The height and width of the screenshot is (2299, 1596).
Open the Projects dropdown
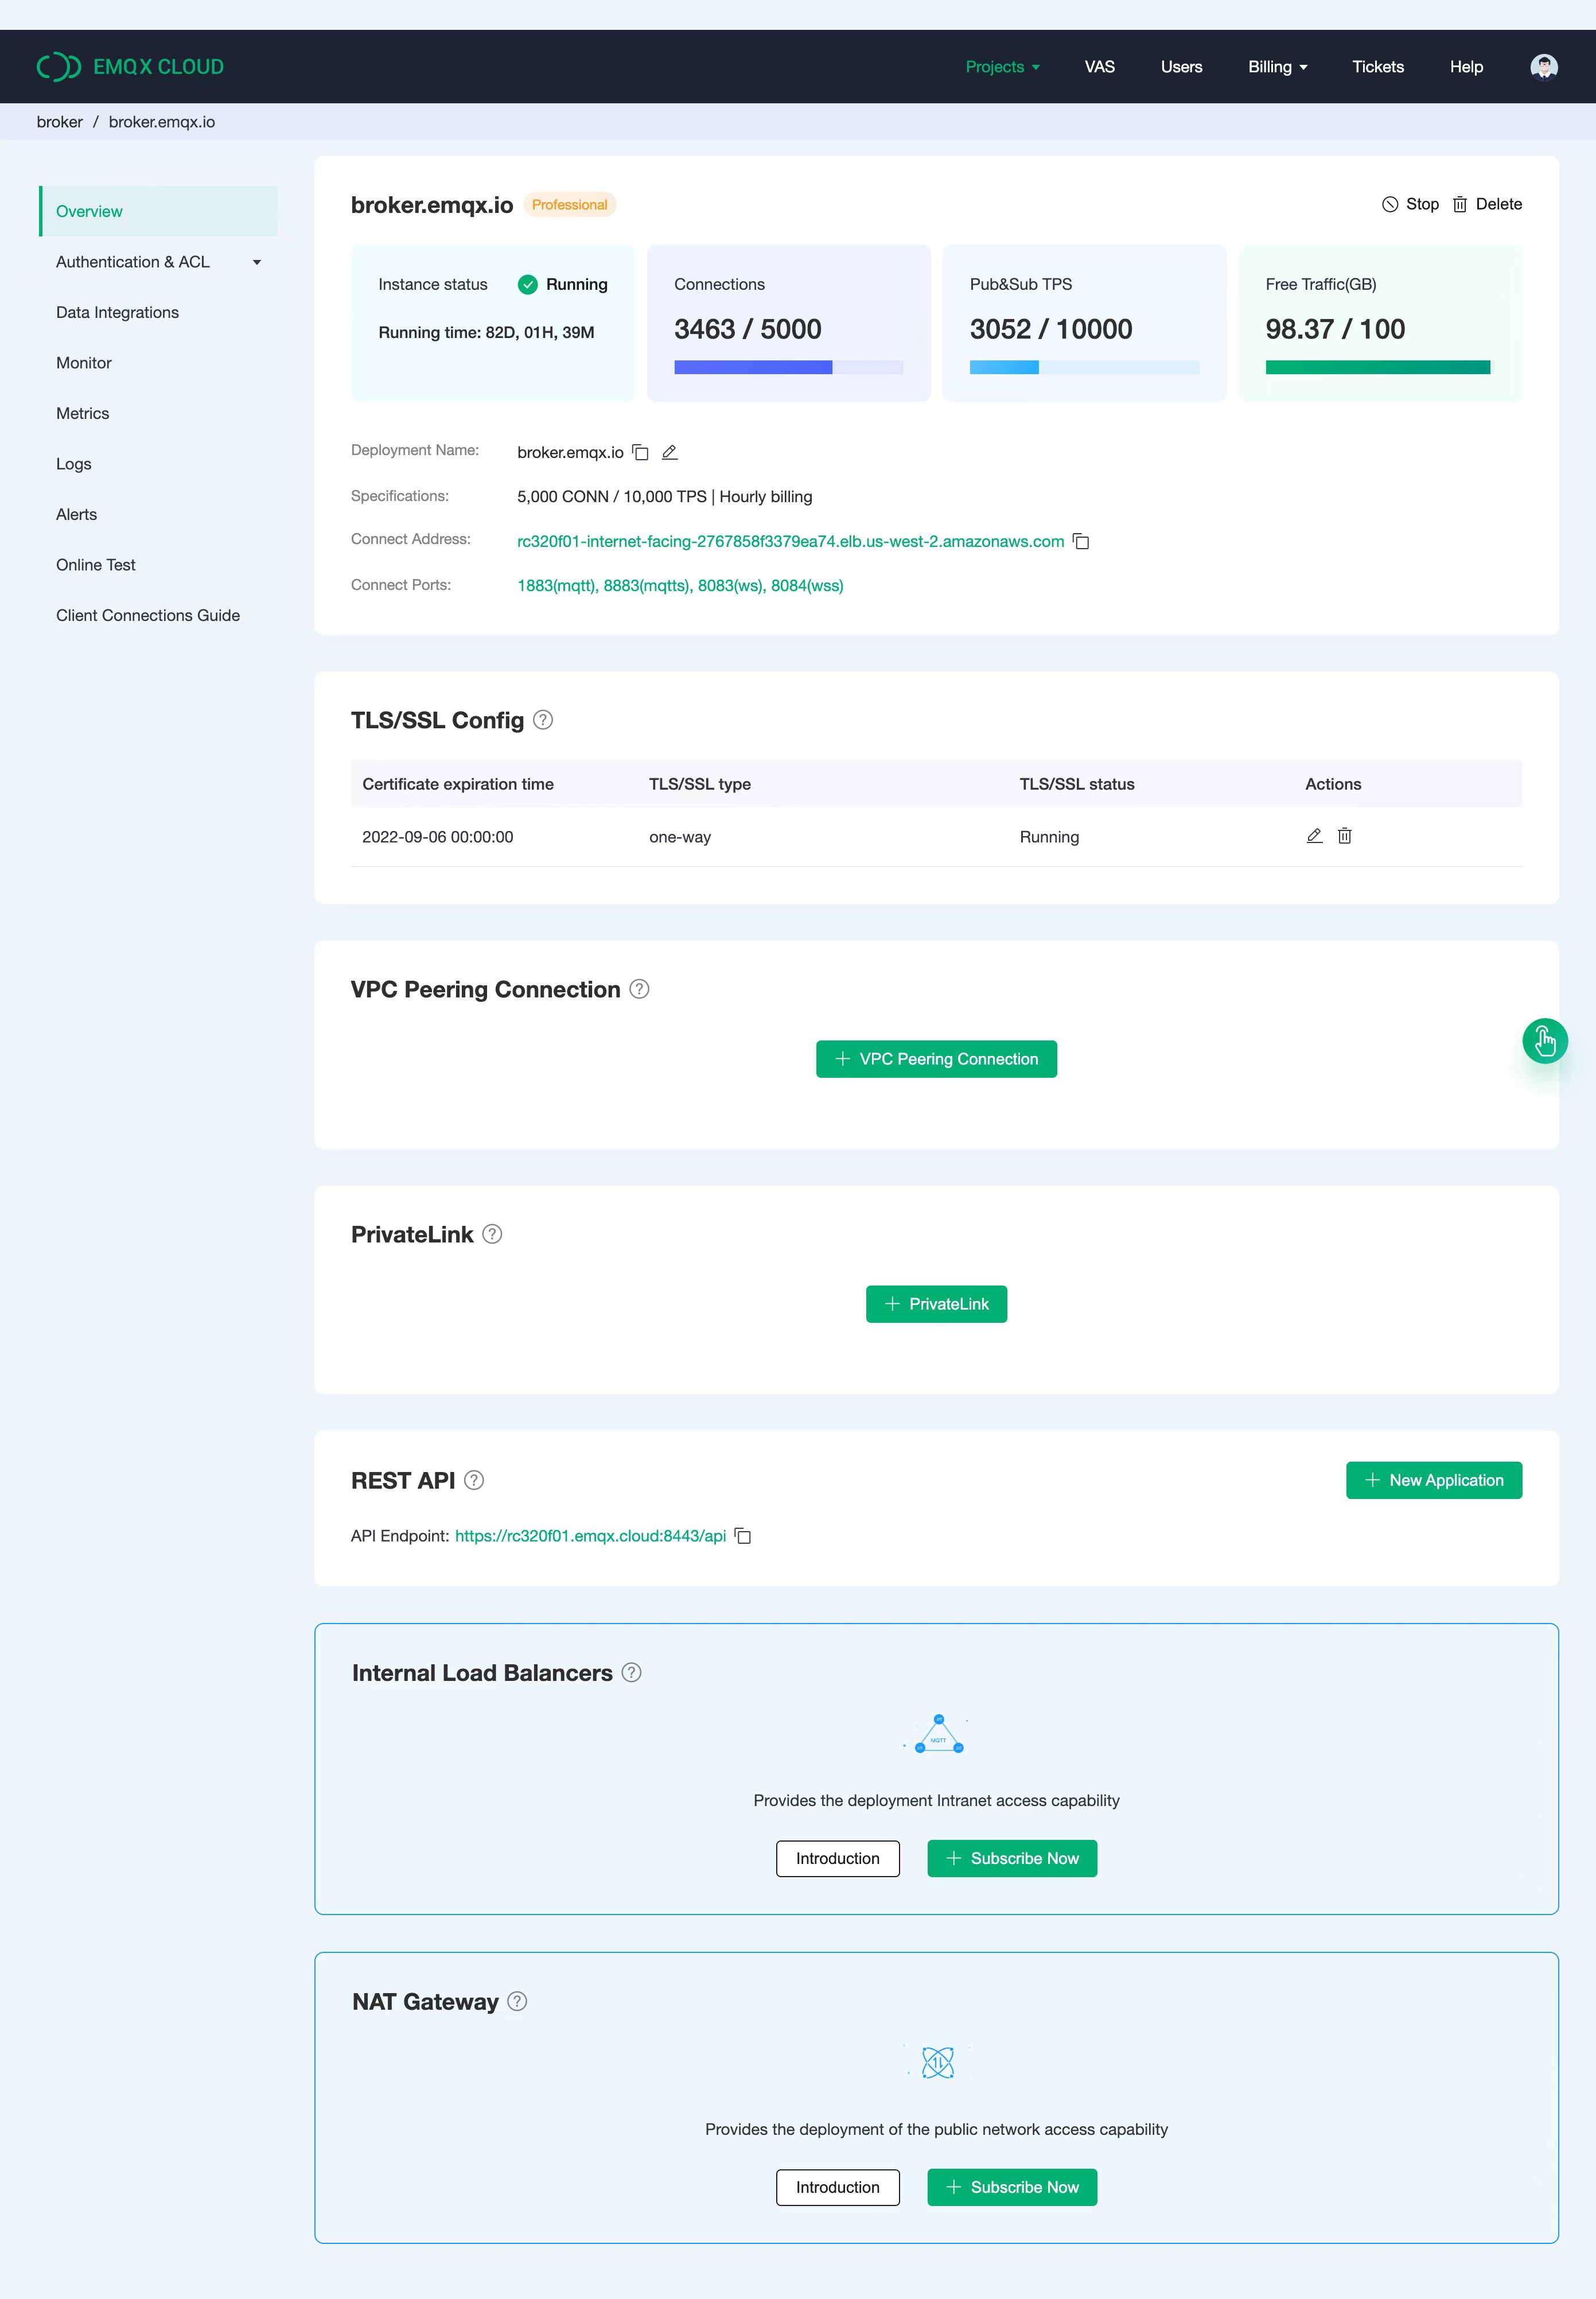point(1001,66)
